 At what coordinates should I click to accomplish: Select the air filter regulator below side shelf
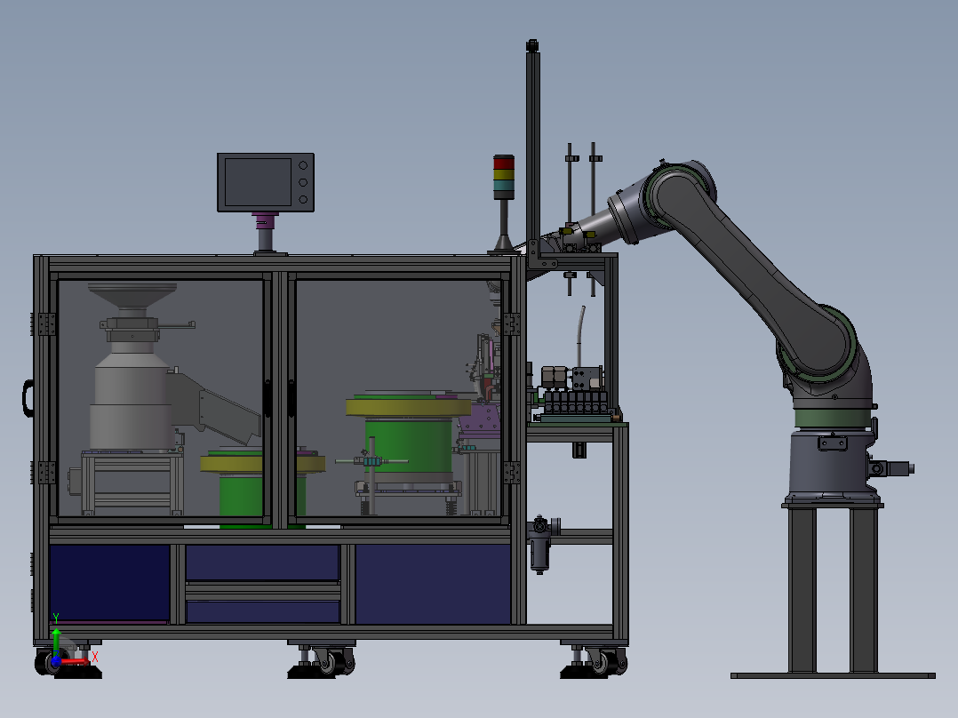pos(540,544)
